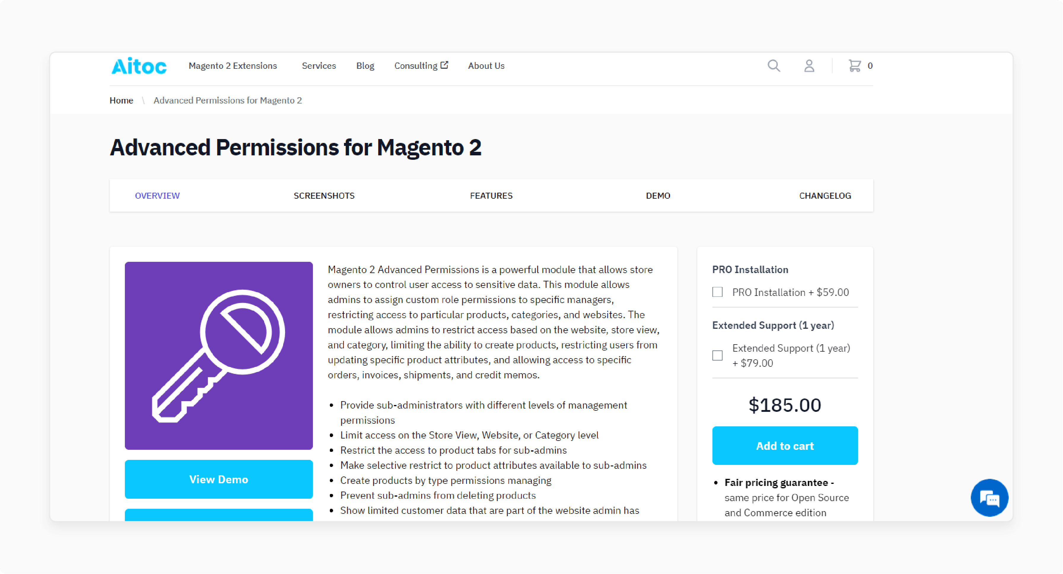The height and width of the screenshot is (574, 1063).
Task: Click the bullet 'Provide sub-administrators with different levels'
Action: (484, 412)
